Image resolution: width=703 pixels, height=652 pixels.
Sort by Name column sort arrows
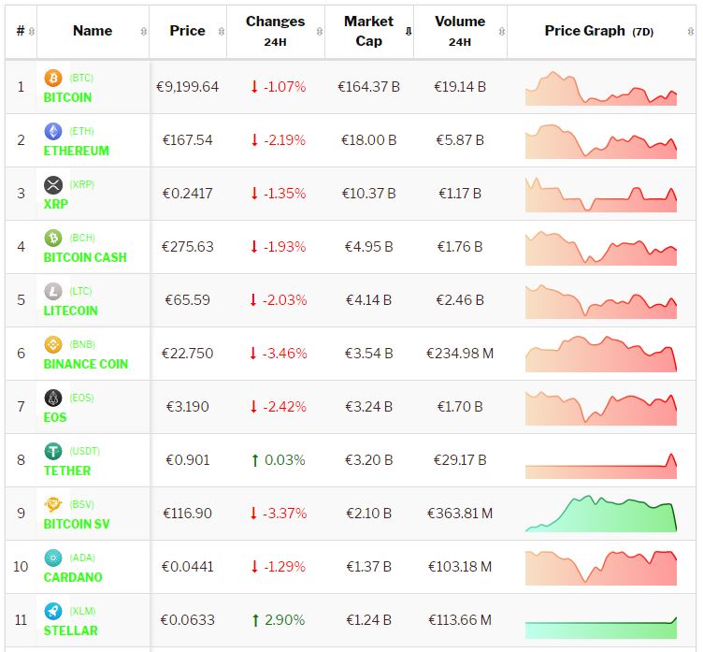tap(143, 32)
